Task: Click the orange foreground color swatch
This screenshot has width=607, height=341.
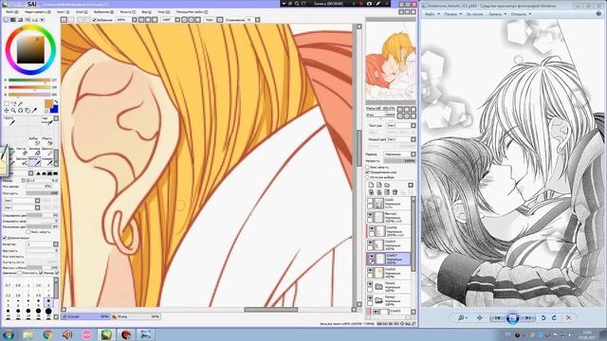Action: [x=48, y=103]
